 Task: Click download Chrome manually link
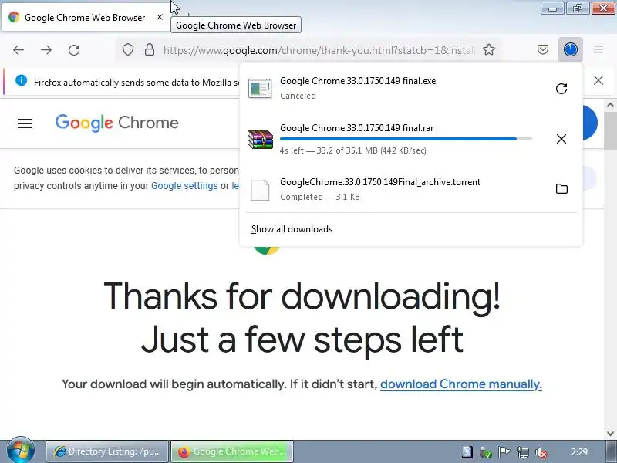tap(461, 384)
